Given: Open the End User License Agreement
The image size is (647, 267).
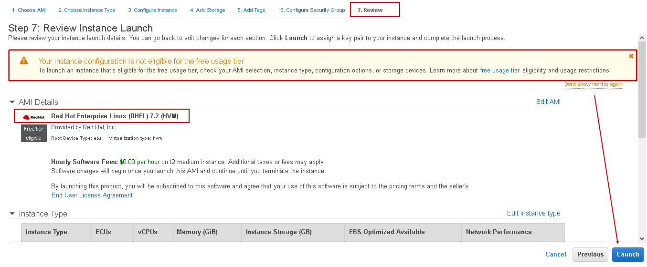Looking at the screenshot, I should point(92,195).
